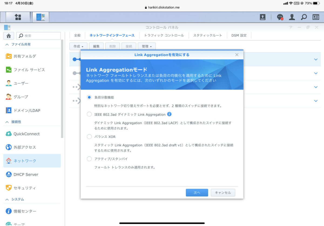
Task: Open the 管理 dropdown menu
Action: point(147,46)
